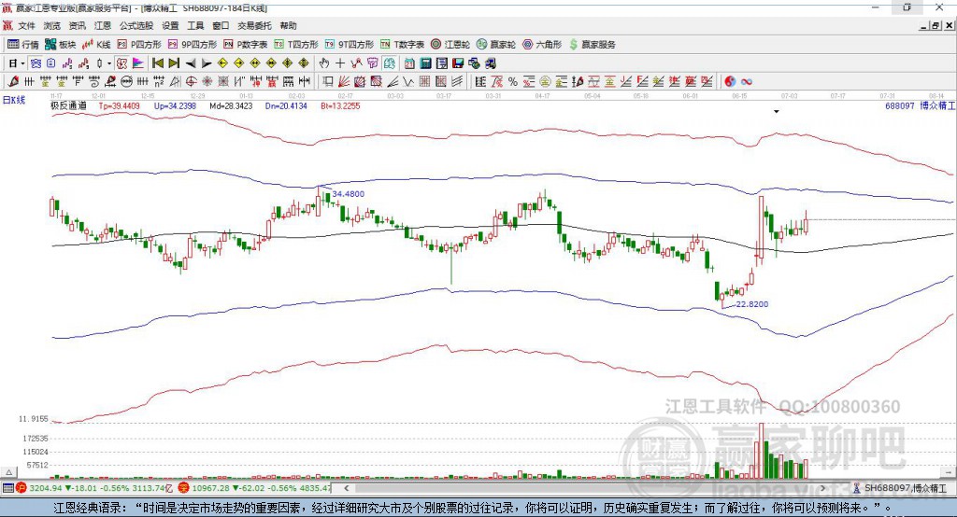This screenshot has width=957, height=517.
Task: Click the Bt=13.2255 value
Action: click(340, 105)
